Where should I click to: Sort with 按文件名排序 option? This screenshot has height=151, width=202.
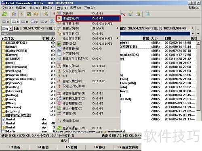pos(88,93)
